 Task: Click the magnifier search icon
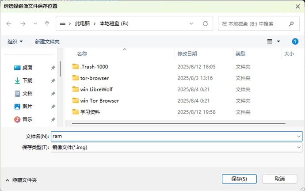click(291, 24)
